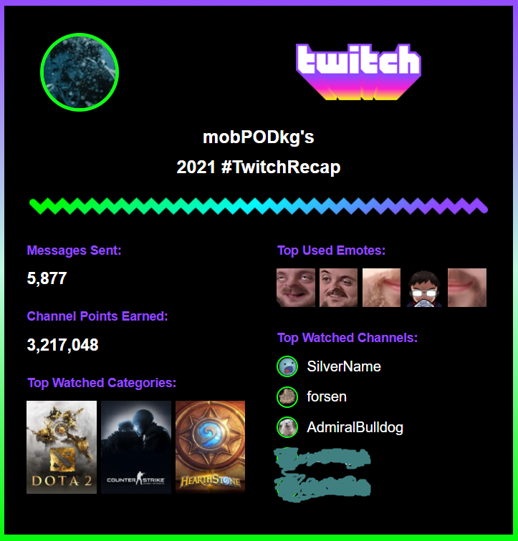Open mobPODkg's circular profile avatar
Screen dimensions: 518x541
[80, 72]
